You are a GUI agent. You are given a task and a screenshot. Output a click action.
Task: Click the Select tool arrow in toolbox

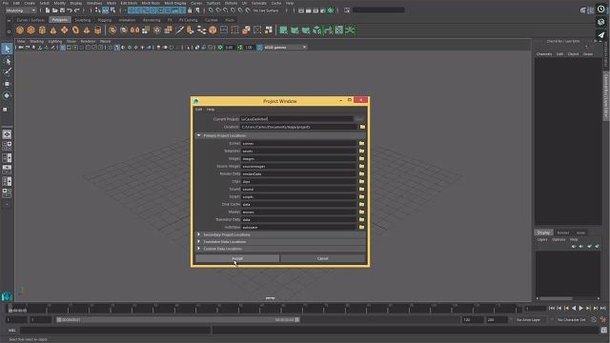click(x=7, y=49)
